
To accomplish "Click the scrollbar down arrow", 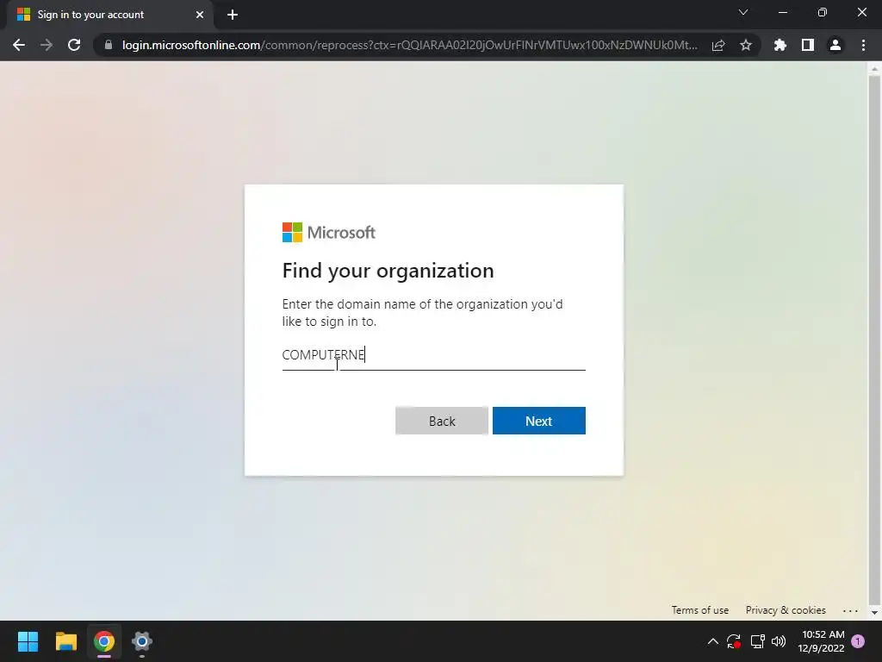I will pyautogui.click(x=874, y=613).
